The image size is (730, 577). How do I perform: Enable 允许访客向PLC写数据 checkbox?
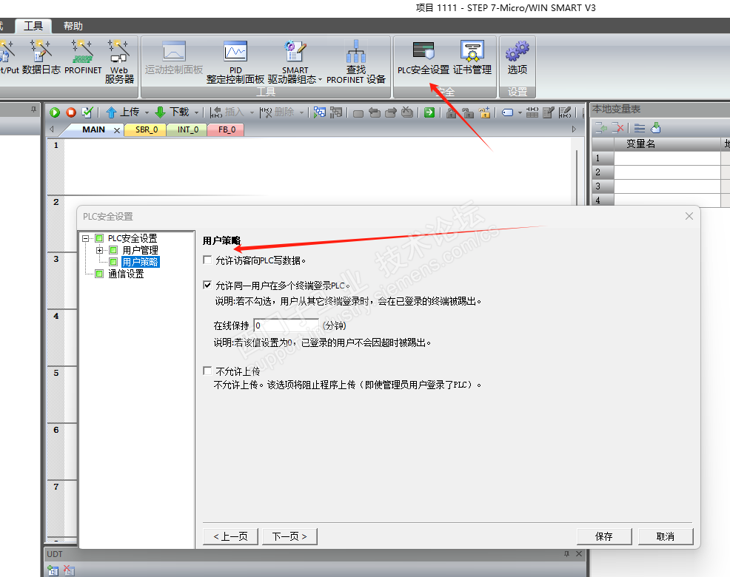[x=207, y=260]
